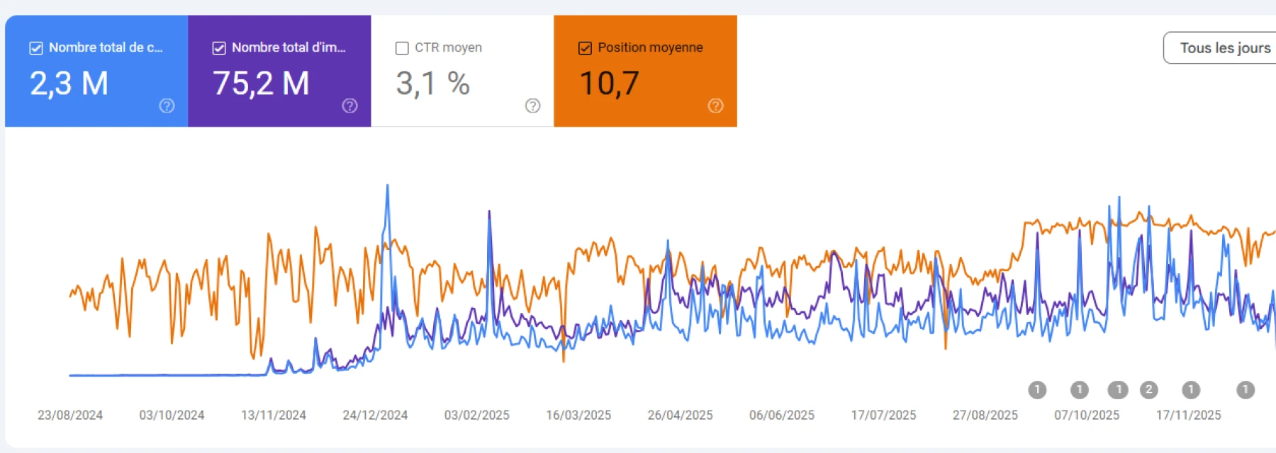Click the leftmost annotation badge on timeline
This screenshot has width=1276, height=453.
coord(1037,389)
